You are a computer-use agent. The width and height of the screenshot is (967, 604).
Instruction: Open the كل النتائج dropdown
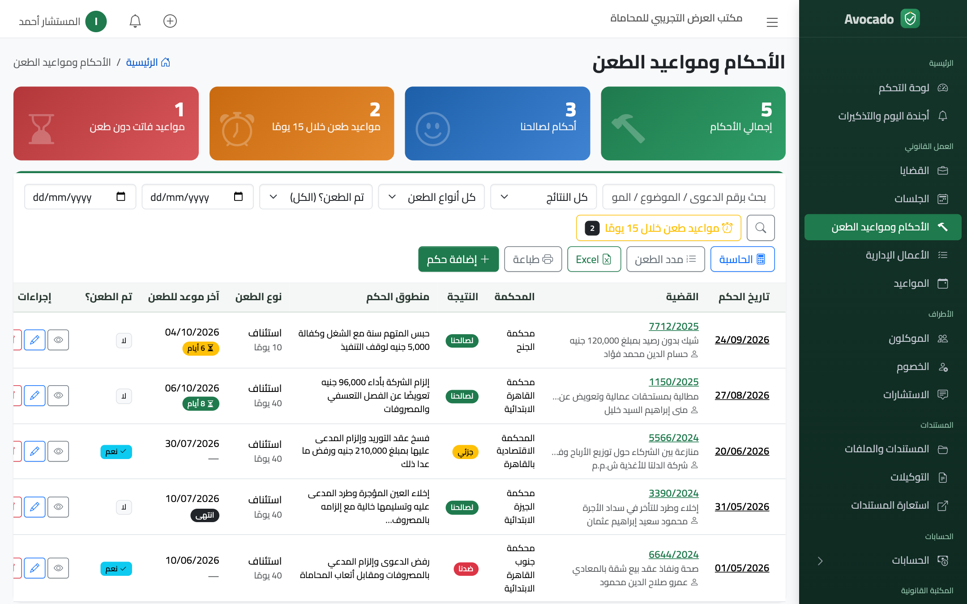click(x=543, y=197)
